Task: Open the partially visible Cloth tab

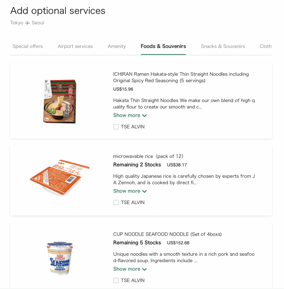Action: [x=265, y=46]
